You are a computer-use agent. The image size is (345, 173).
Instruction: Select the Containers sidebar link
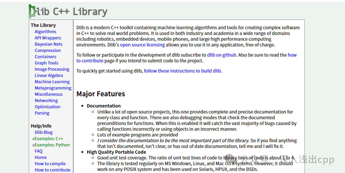pyautogui.click(x=45, y=57)
